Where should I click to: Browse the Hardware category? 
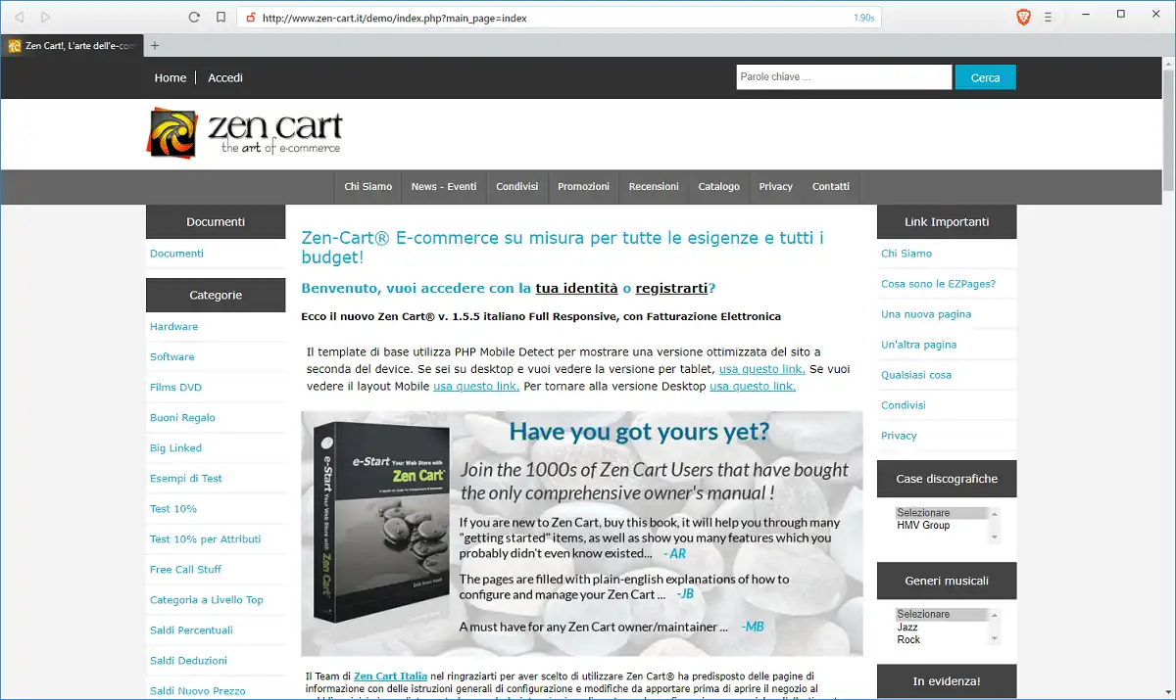173,327
